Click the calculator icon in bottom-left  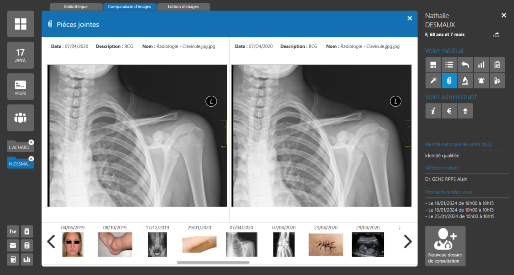click(x=13, y=259)
